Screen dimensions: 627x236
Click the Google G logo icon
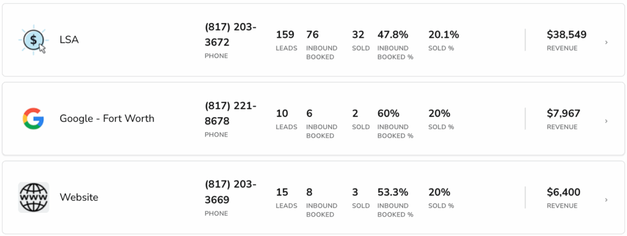click(33, 118)
